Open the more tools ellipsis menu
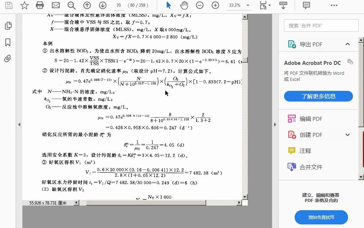Image resolution: width=364 pixels, height=228 pixels. coord(334,5)
